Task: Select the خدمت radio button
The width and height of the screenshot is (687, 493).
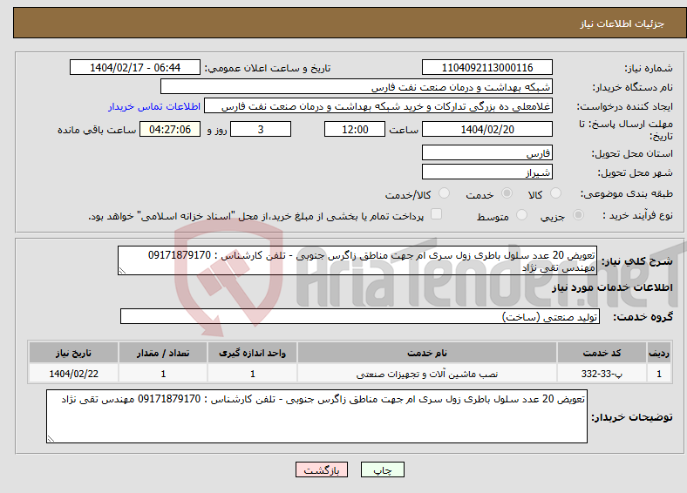Action: click(x=507, y=193)
